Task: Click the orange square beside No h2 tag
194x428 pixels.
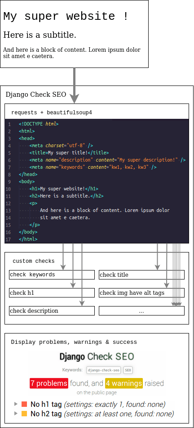Action: coord(24,414)
